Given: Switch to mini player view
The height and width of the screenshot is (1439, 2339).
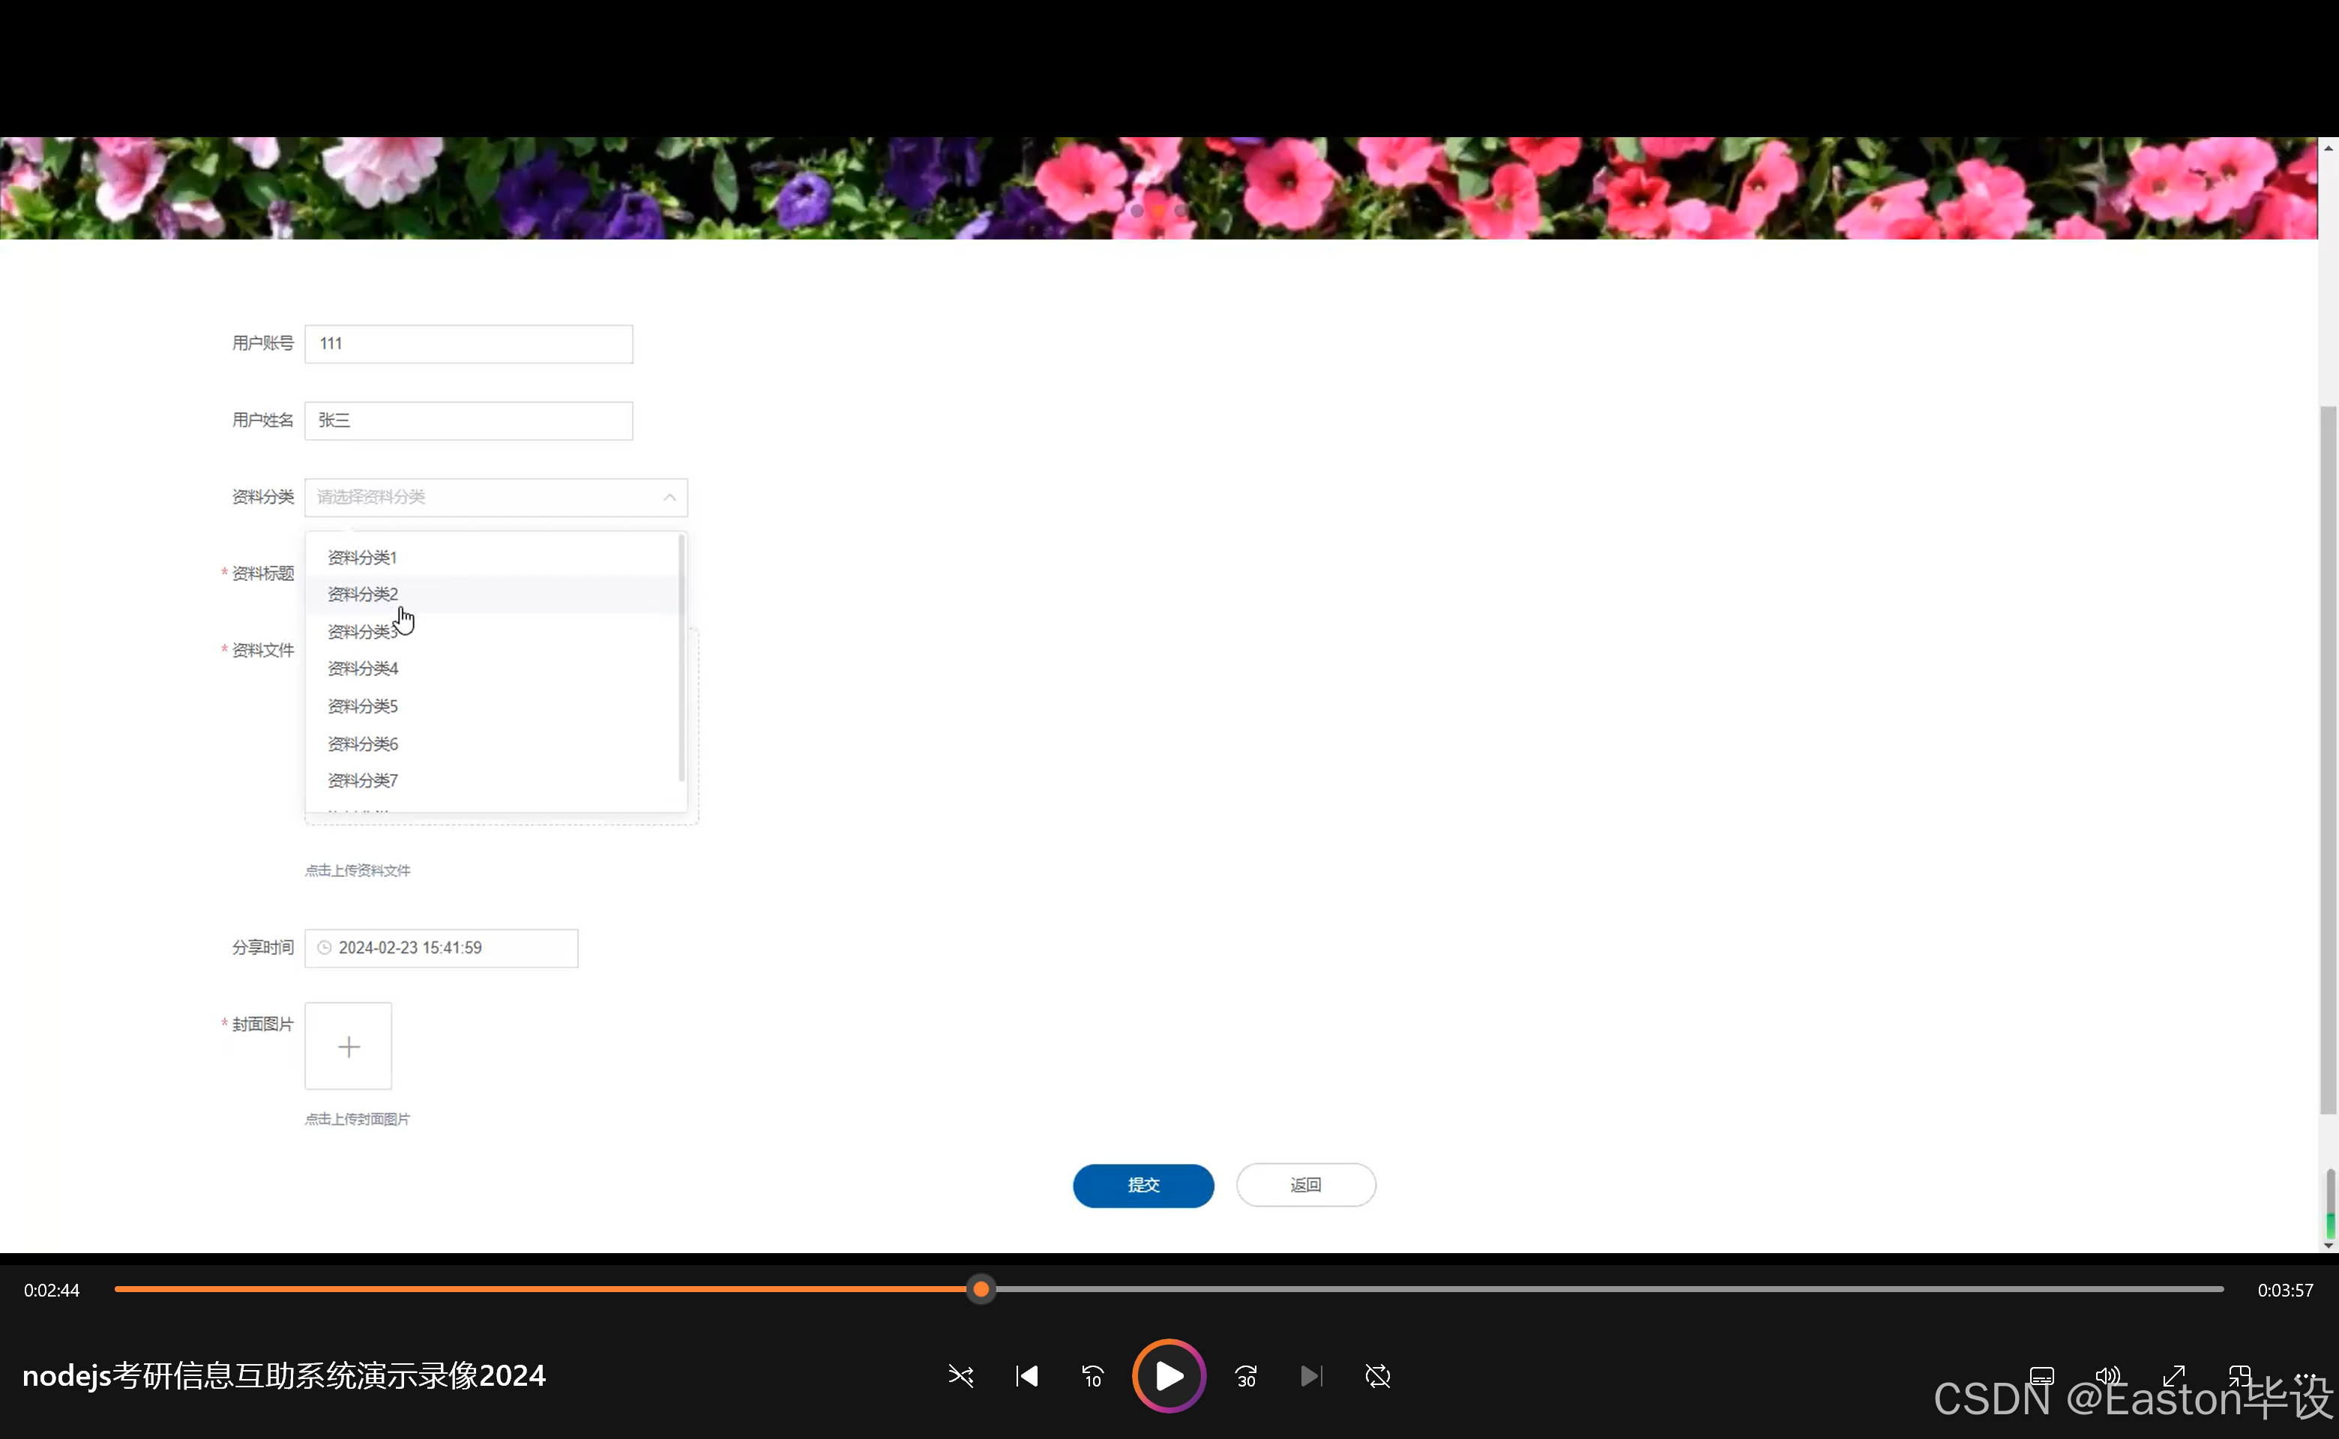Looking at the screenshot, I should [2239, 1376].
